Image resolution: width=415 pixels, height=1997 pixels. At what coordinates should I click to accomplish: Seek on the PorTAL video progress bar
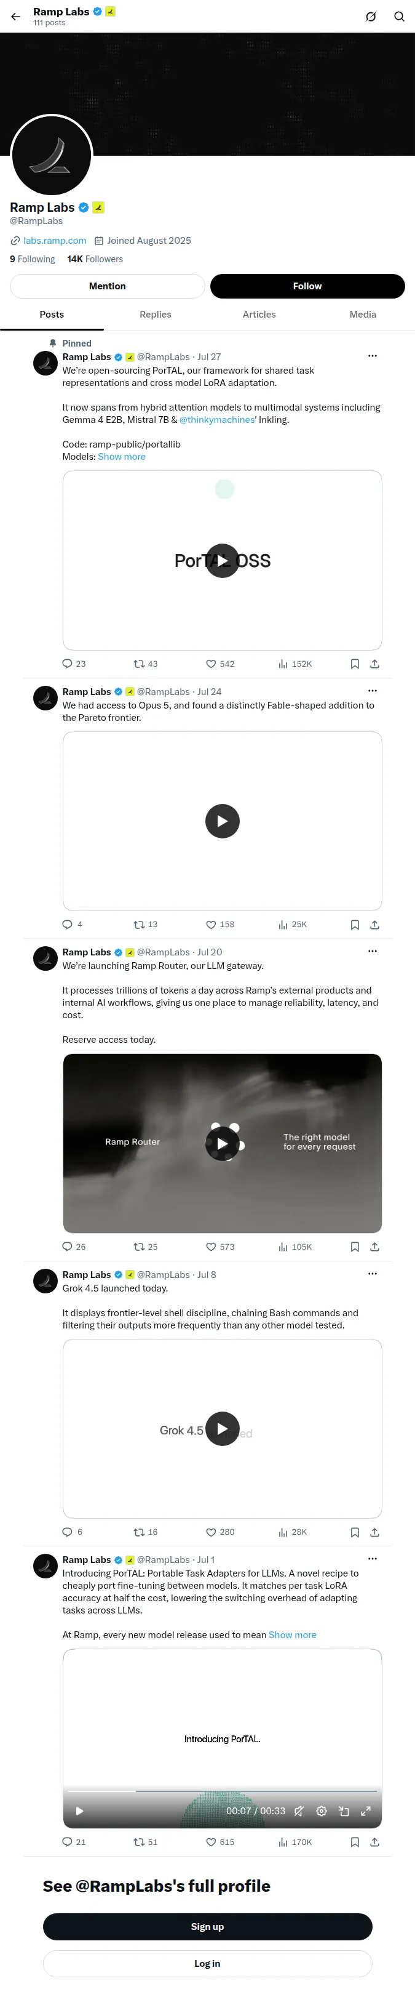click(222, 1791)
